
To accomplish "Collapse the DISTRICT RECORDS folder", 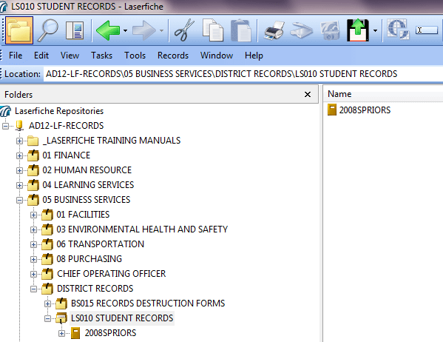I will (33, 289).
